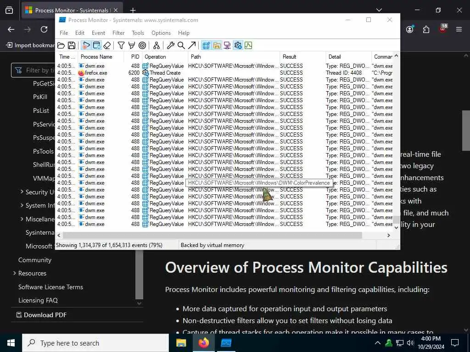The width and height of the screenshot is (470, 352).
Task: Click the event list scroll-down arrow
Action: [x=396, y=227]
